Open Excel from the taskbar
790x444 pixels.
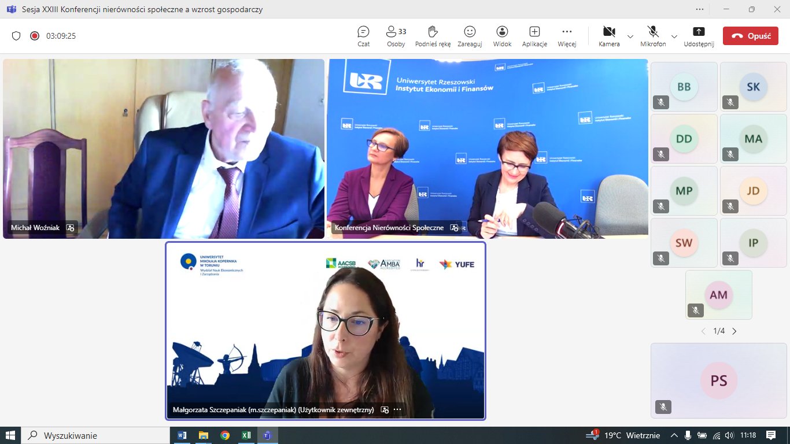[x=246, y=435]
